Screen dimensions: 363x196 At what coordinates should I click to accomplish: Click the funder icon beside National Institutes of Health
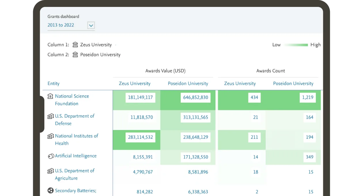point(50,136)
